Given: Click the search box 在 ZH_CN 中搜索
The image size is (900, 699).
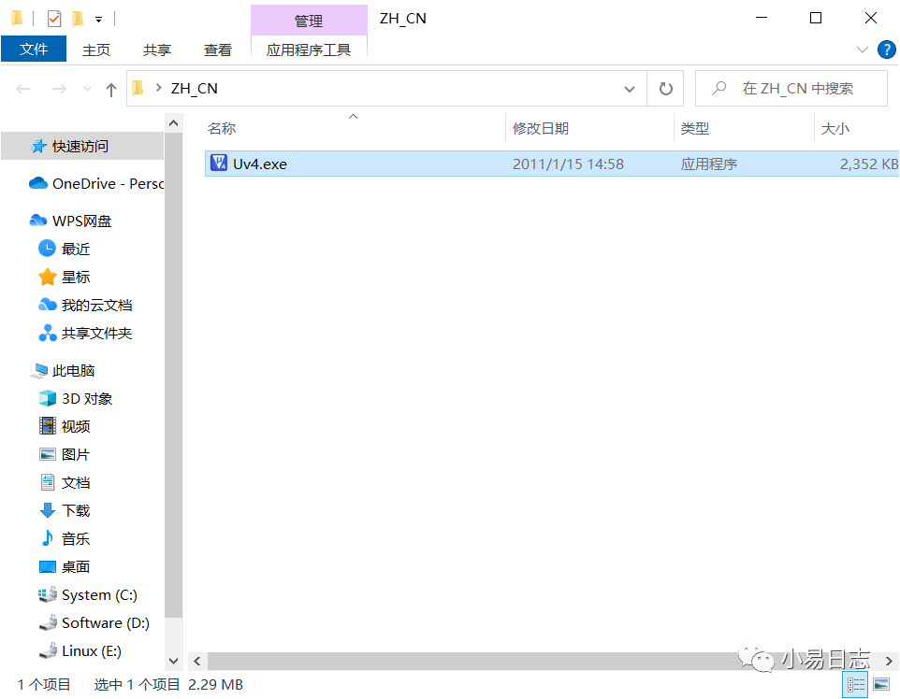Looking at the screenshot, I should point(791,88).
